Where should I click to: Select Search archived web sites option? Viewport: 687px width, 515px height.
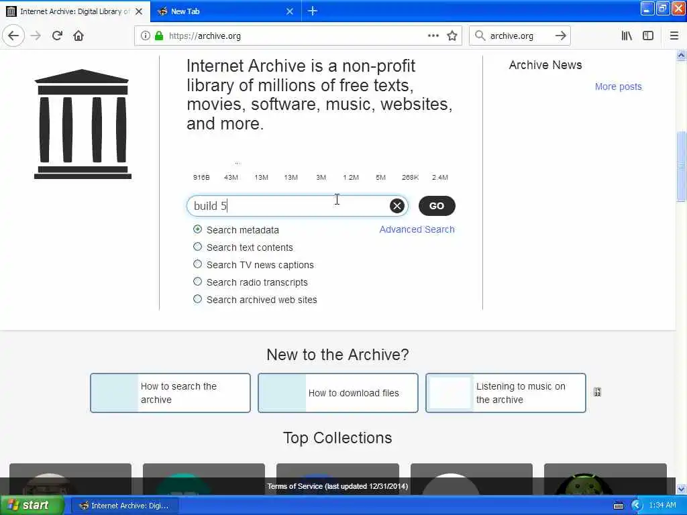(198, 299)
